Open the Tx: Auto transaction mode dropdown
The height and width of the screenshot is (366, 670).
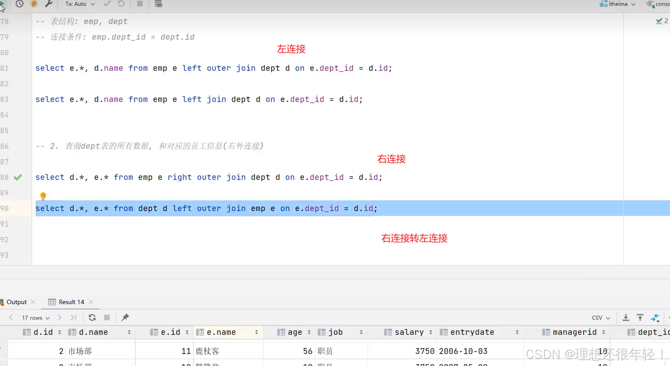[80, 4]
